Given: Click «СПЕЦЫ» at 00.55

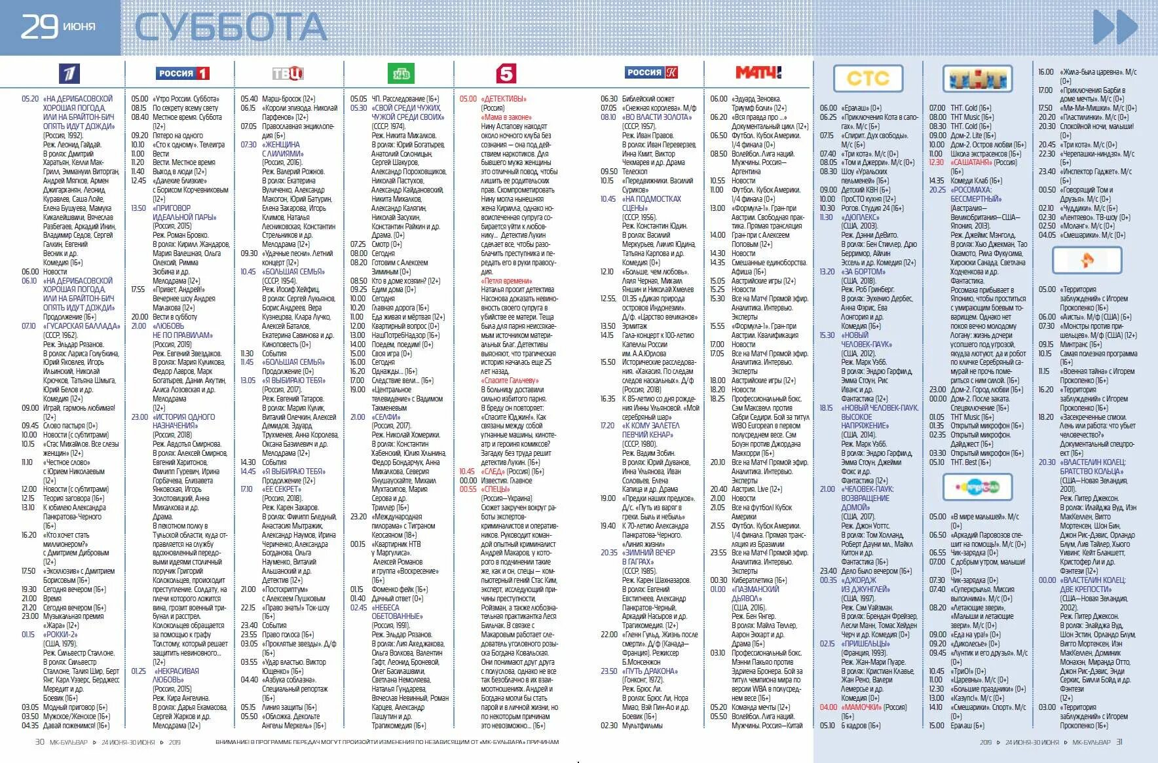Looking at the screenshot, I should [x=495, y=489].
